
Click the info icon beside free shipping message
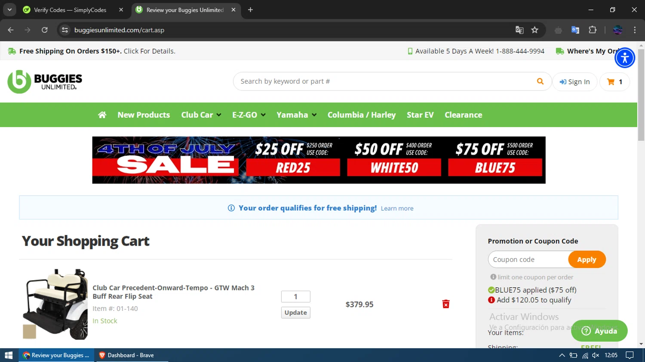[231, 208]
